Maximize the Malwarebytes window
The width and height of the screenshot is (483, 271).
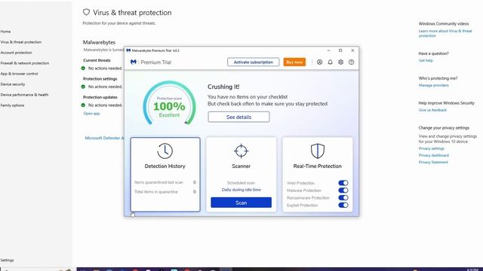pos(340,50)
